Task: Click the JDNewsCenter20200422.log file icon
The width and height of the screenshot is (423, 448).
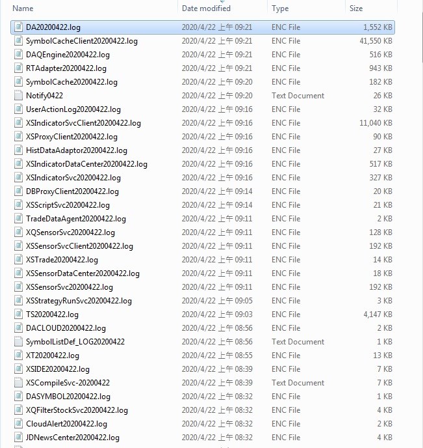Action: click(x=18, y=438)
